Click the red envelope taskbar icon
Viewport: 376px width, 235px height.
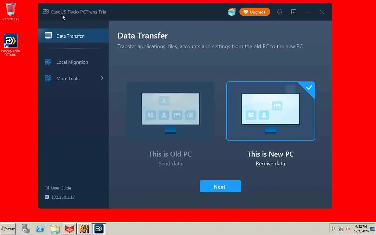pos(70,229)
